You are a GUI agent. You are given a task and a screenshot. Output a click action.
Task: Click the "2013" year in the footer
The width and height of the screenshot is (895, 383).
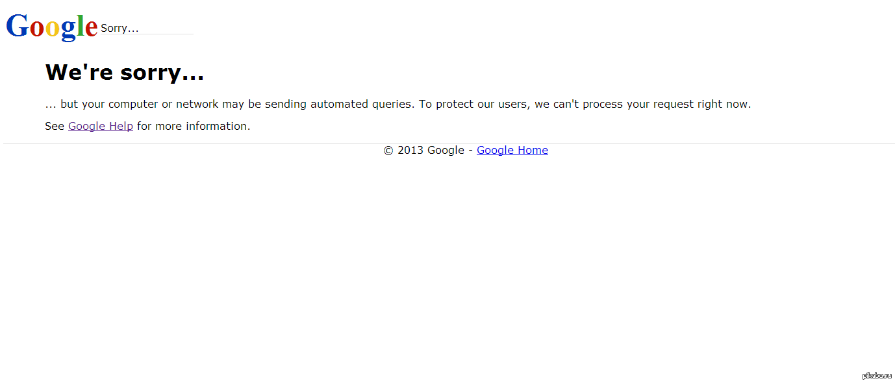click(x=410, y=151)
